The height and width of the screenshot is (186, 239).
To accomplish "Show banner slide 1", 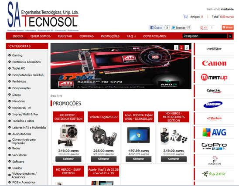I will click(x=176, y=47).
